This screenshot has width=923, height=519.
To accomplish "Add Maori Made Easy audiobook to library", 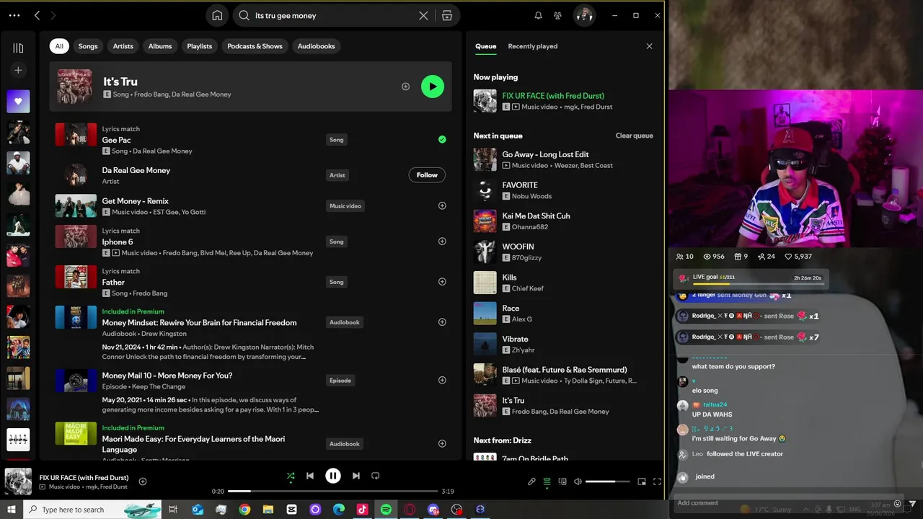I will tap(442, 443).
